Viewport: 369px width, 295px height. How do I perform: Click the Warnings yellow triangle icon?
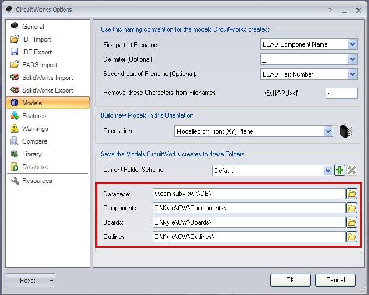pyautogui.click(x=14, y=128)
